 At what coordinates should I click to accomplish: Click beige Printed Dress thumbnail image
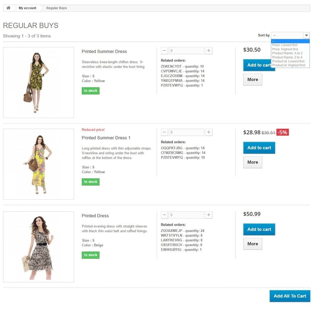pyautogui.click(x=38, y=247)
